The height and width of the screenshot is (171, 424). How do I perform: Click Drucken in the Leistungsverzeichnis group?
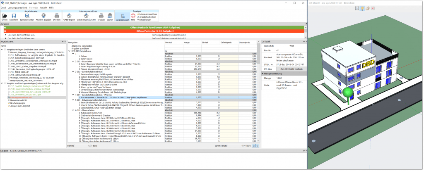(x=101, y=16)
